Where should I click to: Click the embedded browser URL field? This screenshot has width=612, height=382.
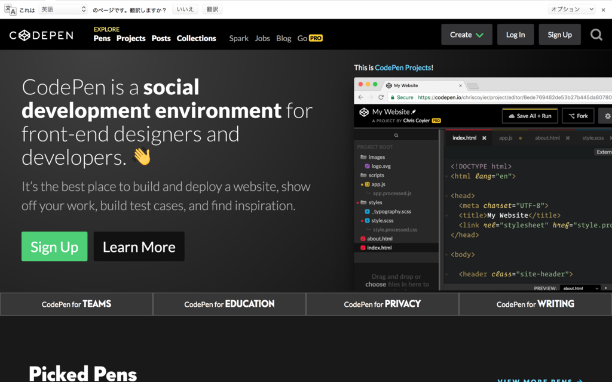[x=500, y=97]
